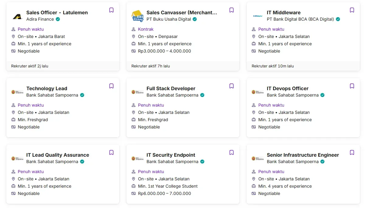
Task: Click the BCA Digital logo thumbnail
Action: click(x=258, y=16)
